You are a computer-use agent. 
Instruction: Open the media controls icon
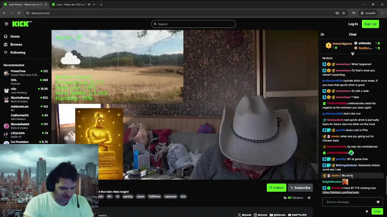pos(353,13)
